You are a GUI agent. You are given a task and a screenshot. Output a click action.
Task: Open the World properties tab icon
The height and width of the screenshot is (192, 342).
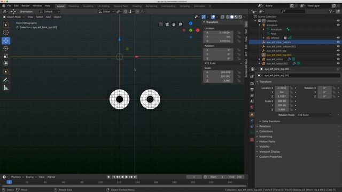click(x=252, y=107)
